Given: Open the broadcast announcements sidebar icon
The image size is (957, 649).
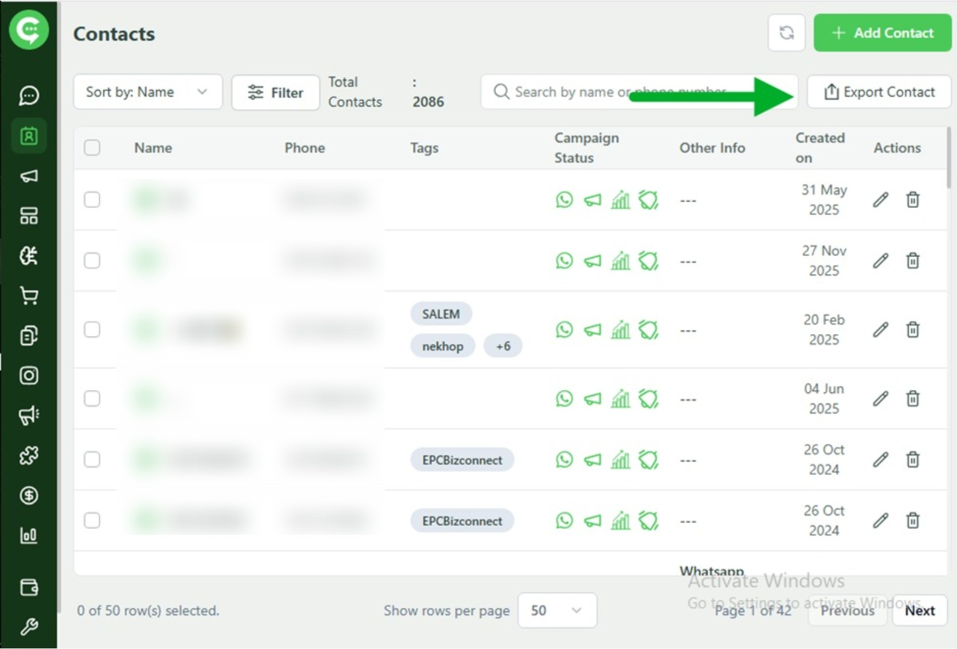Looking at the screenshot, I should click(x=29, y=415).
